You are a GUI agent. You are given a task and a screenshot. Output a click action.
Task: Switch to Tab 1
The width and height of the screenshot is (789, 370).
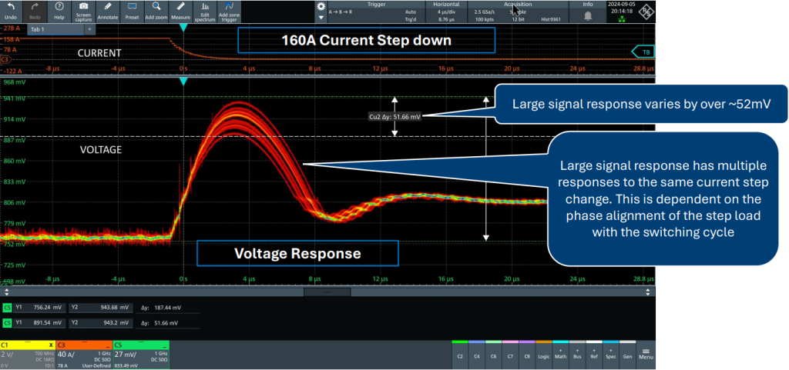pyautogui.click(x=55, y=30)
